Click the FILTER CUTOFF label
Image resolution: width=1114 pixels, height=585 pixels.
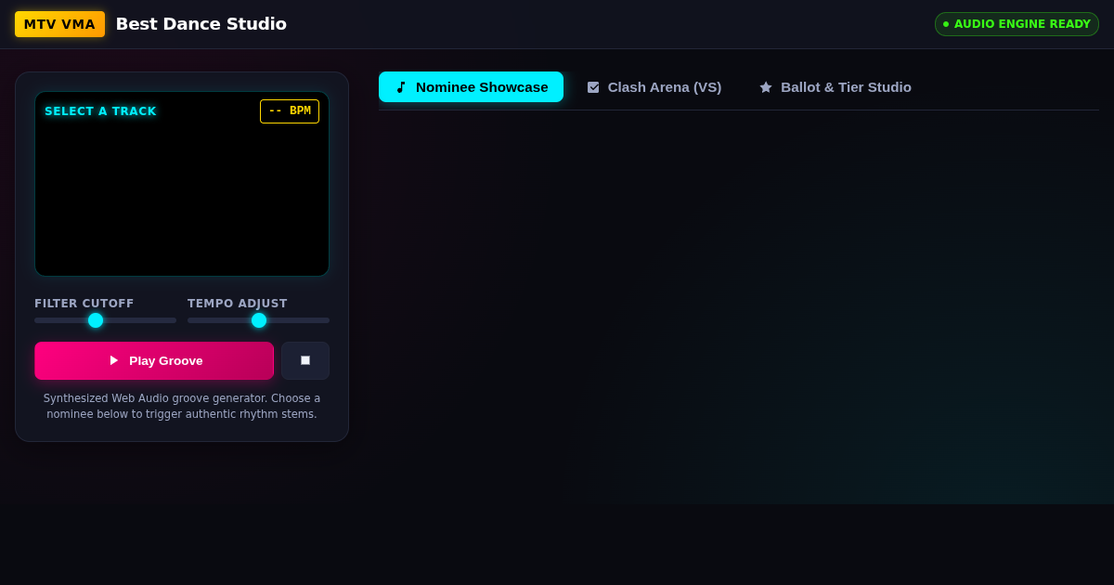tap(84, 304)
